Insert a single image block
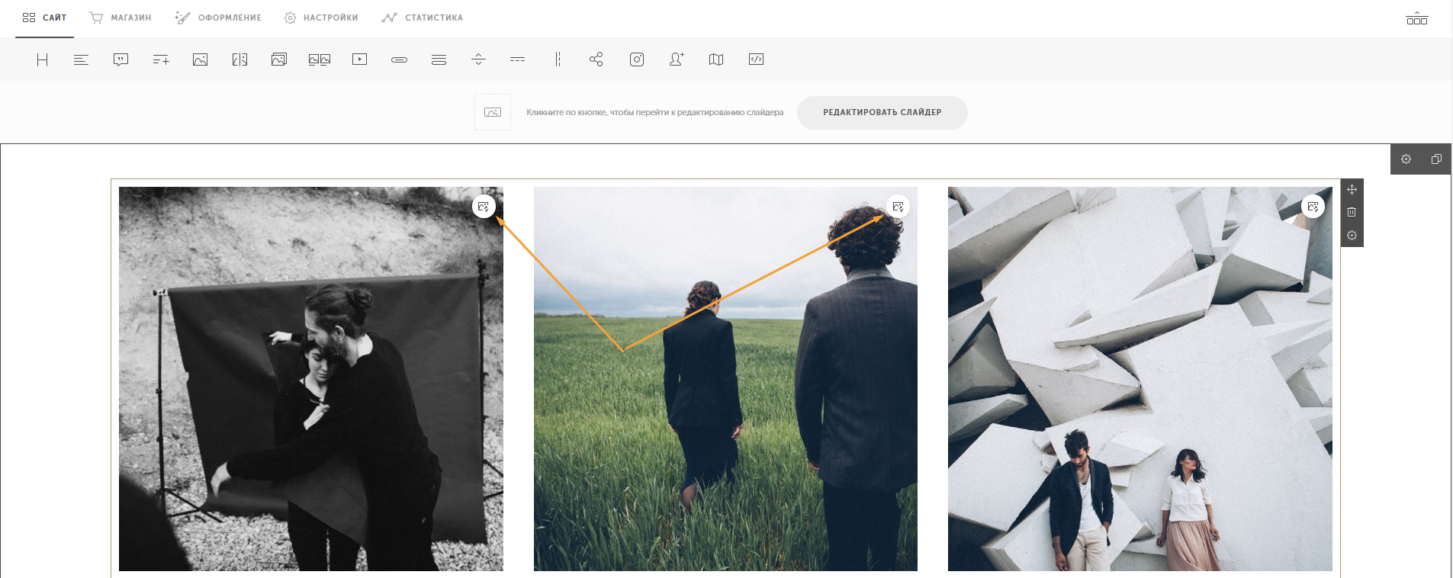Screen dimensions: 1453x578 click(201, 59)
